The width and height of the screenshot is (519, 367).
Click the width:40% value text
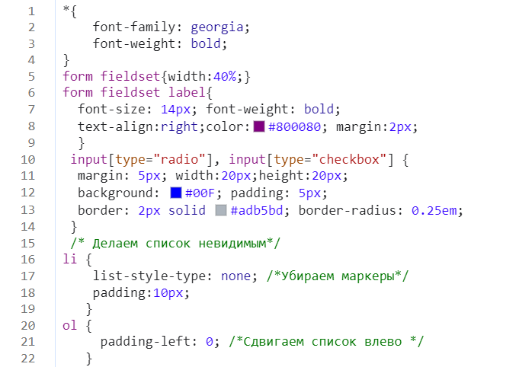[x=214, y=77]
